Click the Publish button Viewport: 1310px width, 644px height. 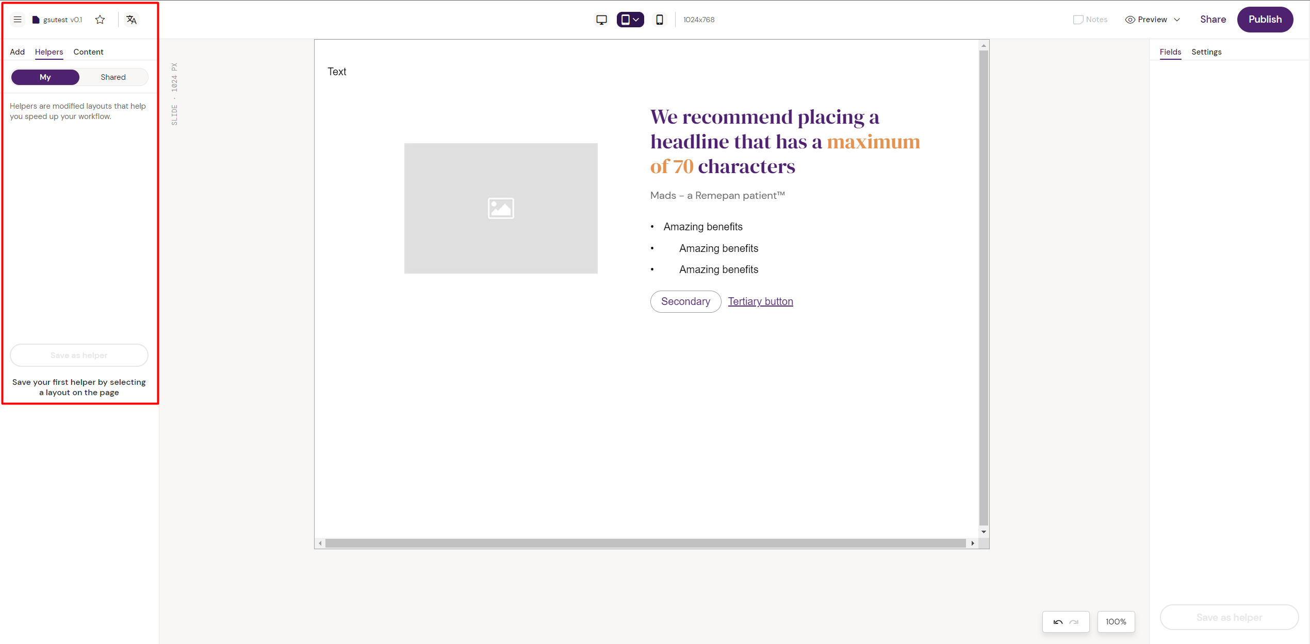coord(1265,20)
